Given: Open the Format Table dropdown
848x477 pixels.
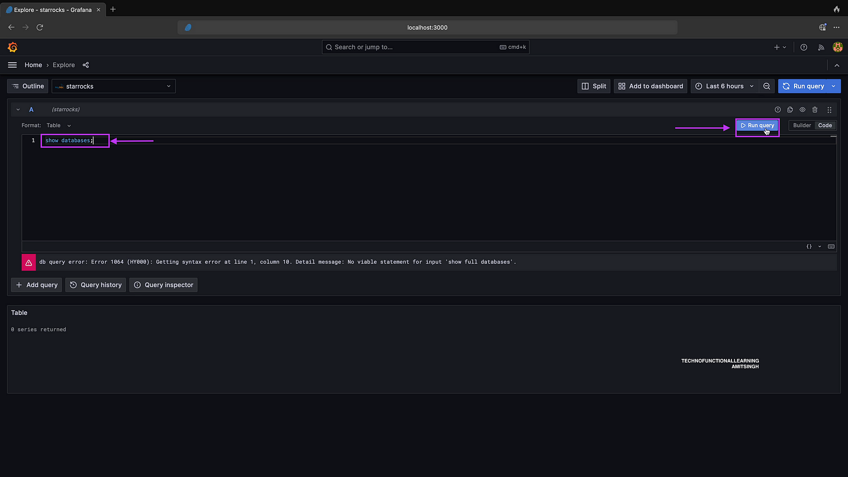Looking at the screenshot, I should (x=58, y=126).
